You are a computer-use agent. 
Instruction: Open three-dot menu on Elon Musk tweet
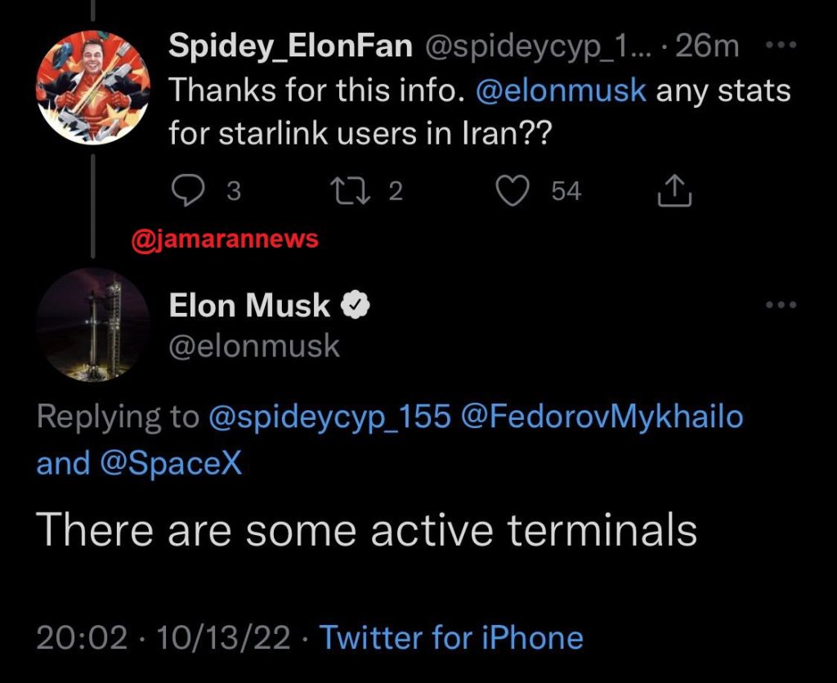click(780, 306)
